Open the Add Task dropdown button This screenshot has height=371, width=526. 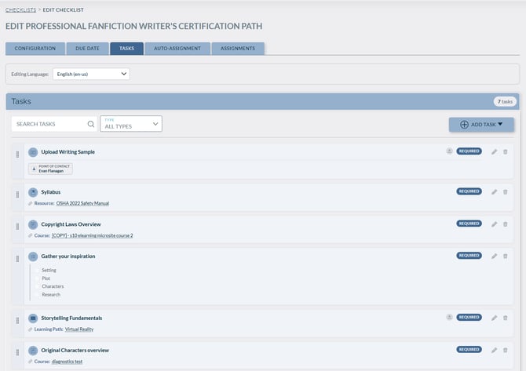(481, 124)
